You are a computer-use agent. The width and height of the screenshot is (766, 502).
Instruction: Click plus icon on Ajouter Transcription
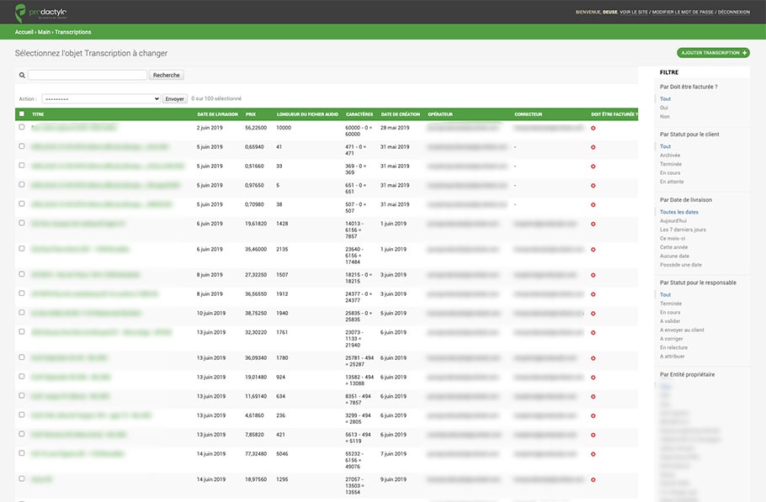744,53
